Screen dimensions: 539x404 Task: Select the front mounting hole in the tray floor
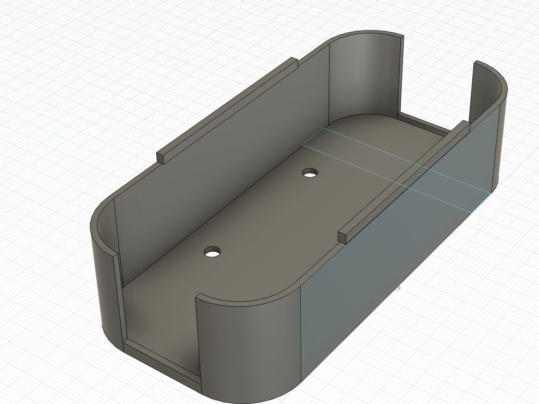pos(213,252)
